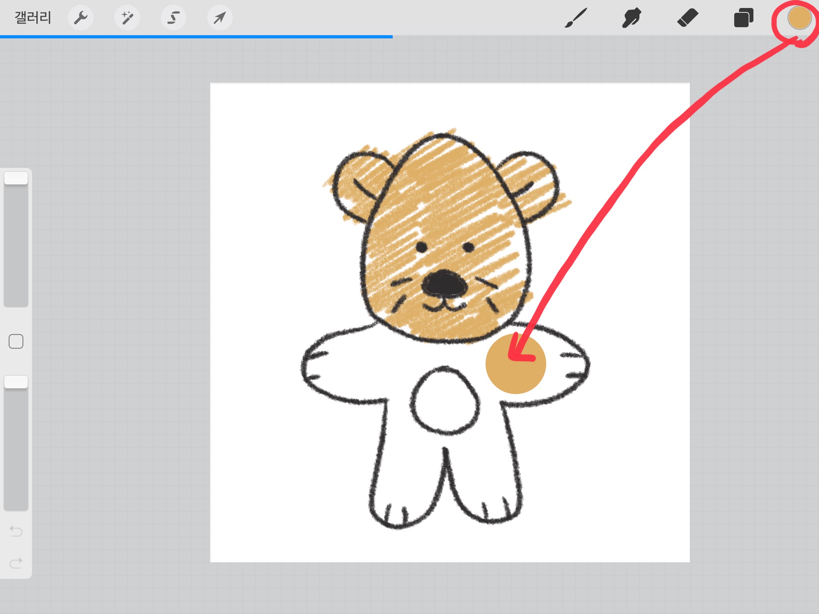The image size is (819, 614).
Task: Open the Layers panel icon
Action: tap(743, 18)
